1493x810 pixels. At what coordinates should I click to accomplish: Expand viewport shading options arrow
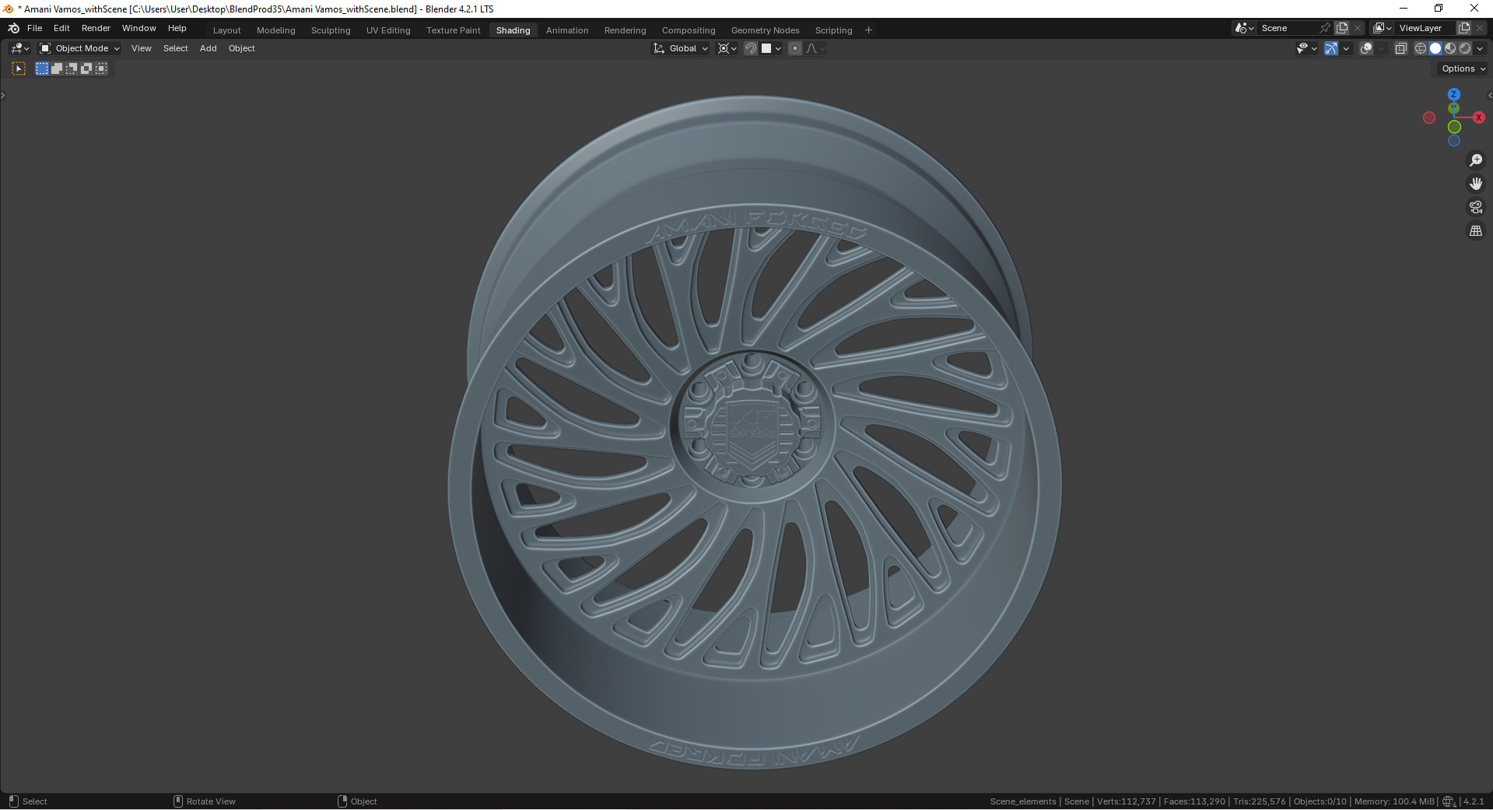click(x=1480, y=48)
